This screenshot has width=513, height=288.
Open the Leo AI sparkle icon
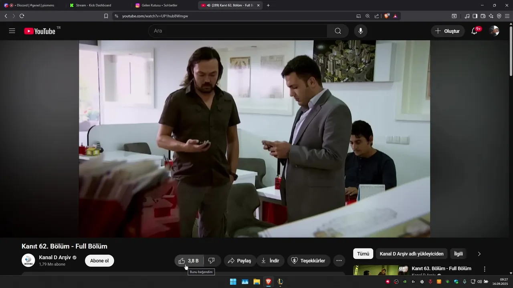(x=491, y=16)
